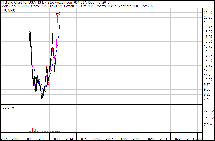Click the lo=6.92 year low value
This screenshot has height=141, width=215.
coord(148,6)
